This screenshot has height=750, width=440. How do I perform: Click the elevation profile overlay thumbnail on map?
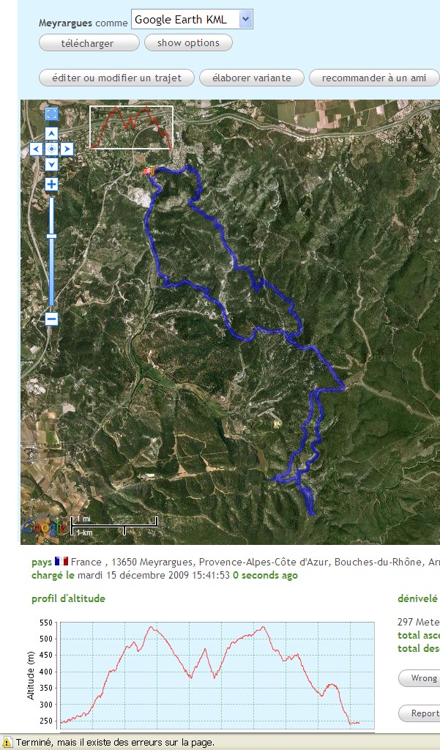pos(132,127)
